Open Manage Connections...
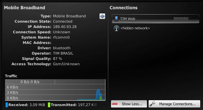Image resolution: width=203 pixels, height=110 pixels. (174, 104)
